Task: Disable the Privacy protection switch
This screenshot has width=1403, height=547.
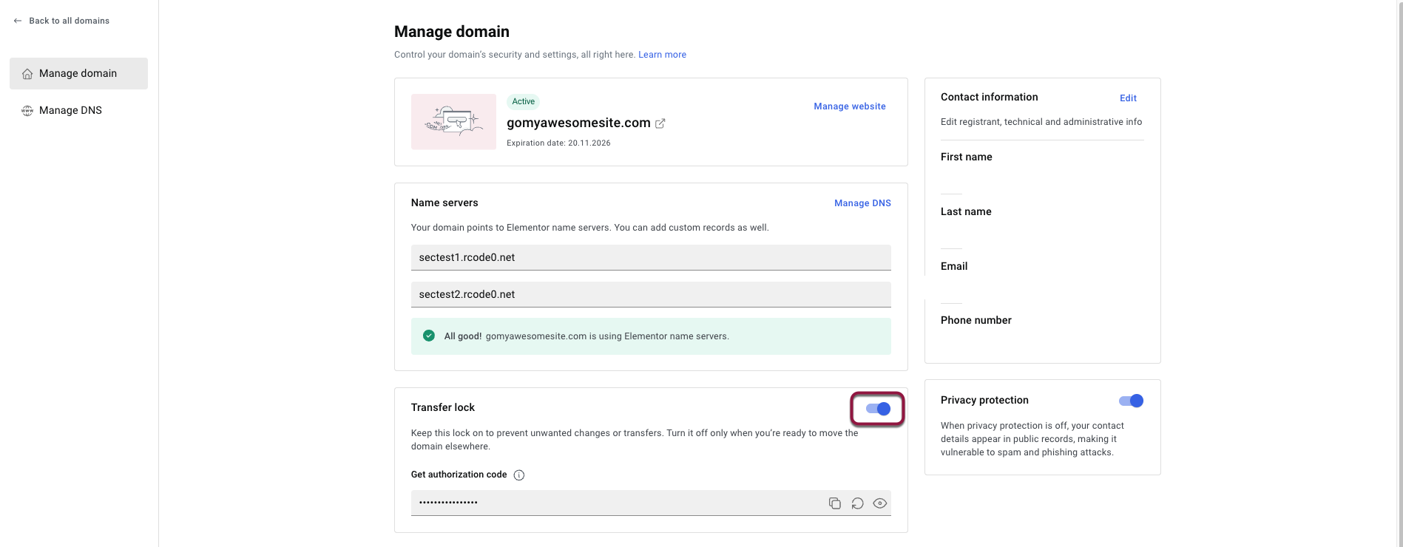Action: 1131,401
